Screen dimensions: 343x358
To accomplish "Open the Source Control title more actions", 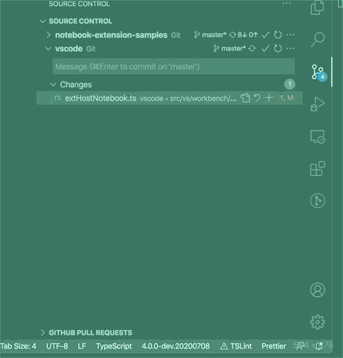I will (287, 4).
